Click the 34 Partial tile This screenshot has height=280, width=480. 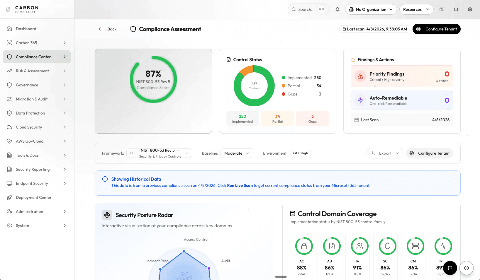pos(277,119)
